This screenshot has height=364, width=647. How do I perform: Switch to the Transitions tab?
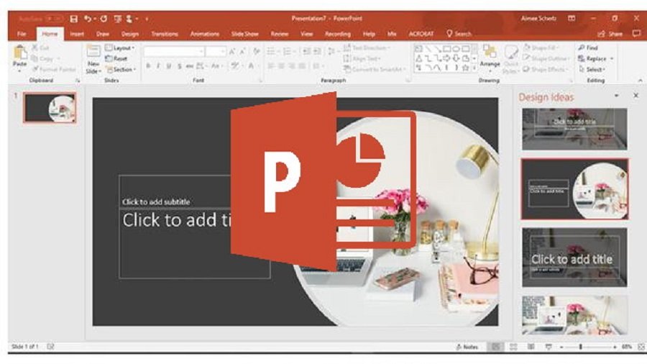(x=164, y=34)
